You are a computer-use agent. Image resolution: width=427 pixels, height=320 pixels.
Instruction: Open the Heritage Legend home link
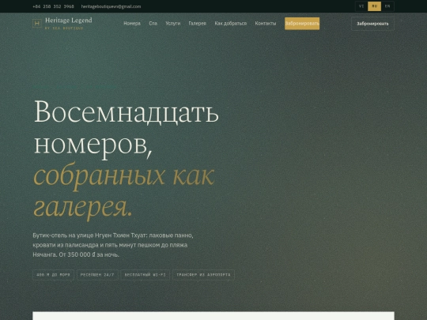coord(62,24)
